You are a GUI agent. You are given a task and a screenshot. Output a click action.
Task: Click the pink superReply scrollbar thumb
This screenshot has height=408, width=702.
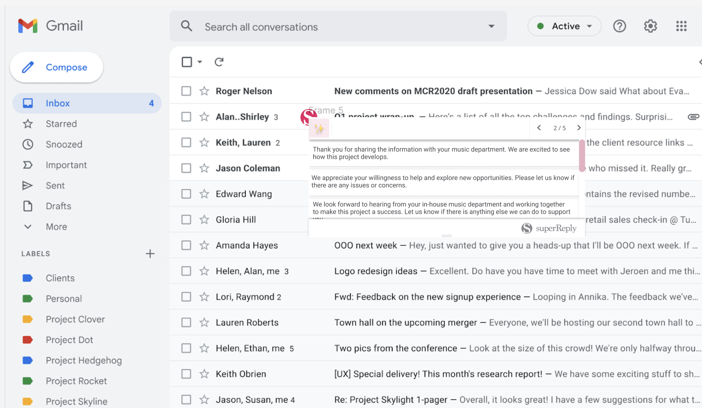coord(582,155)
